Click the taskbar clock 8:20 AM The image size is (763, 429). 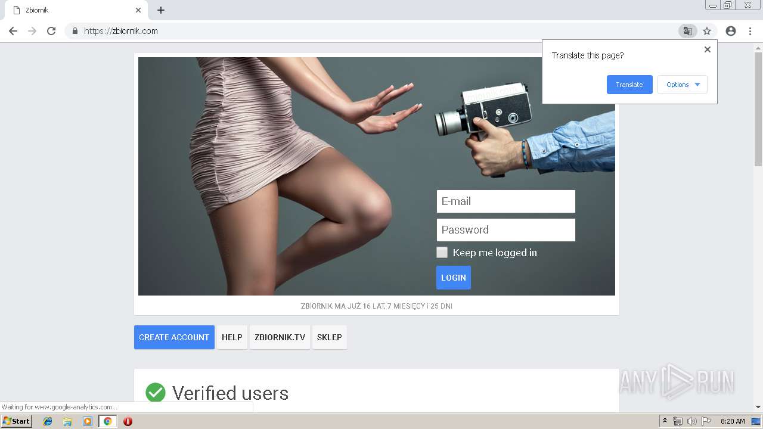tap(733, 421)
